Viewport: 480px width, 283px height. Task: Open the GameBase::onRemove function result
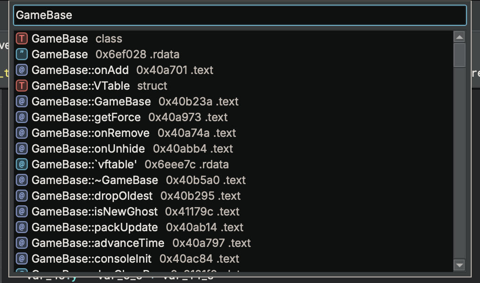click(88, 133)
